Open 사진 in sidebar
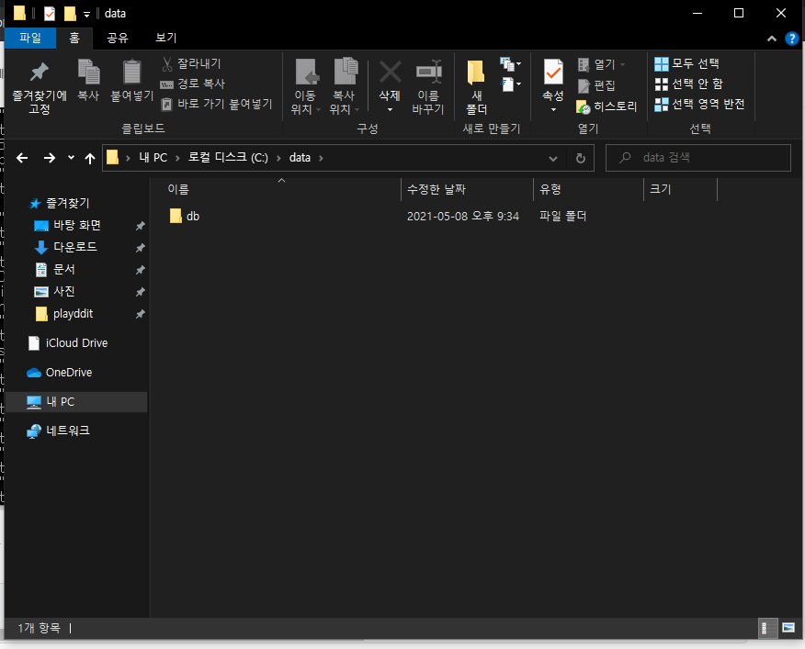 54,291
